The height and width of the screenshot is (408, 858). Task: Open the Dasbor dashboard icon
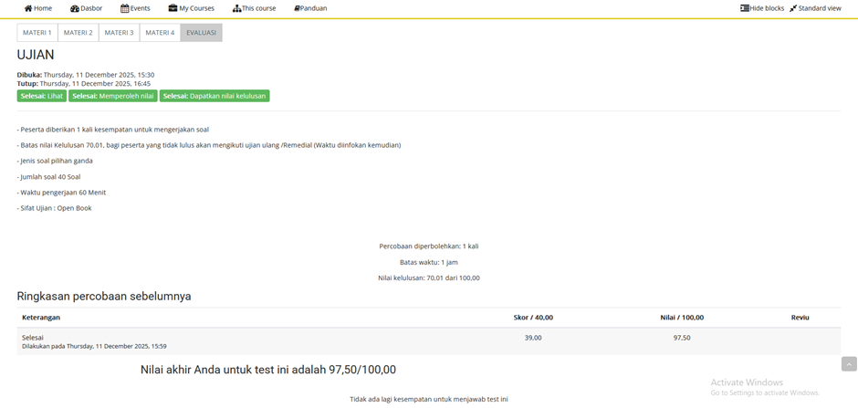click(x=75, y=8)
